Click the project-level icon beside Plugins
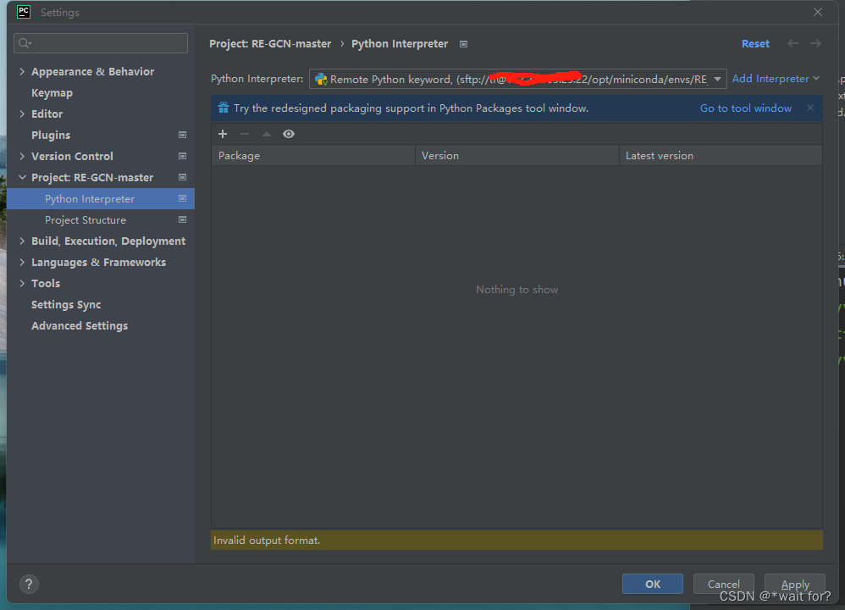 pos(183,135)
